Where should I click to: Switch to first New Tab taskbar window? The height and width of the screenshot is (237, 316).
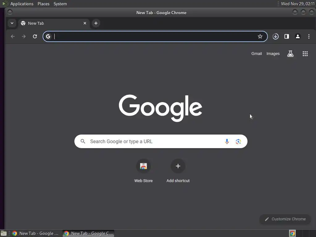click(35, 233)
